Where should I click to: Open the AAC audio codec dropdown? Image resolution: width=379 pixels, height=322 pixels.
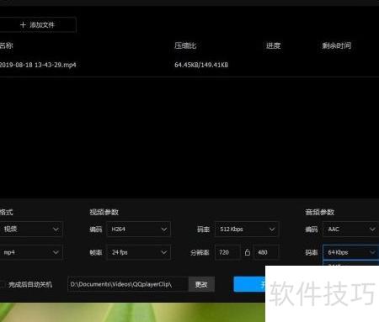(x=351, y=229)
